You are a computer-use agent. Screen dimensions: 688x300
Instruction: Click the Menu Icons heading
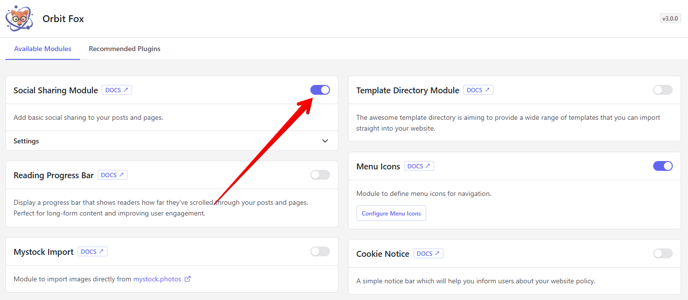point(378,166)
